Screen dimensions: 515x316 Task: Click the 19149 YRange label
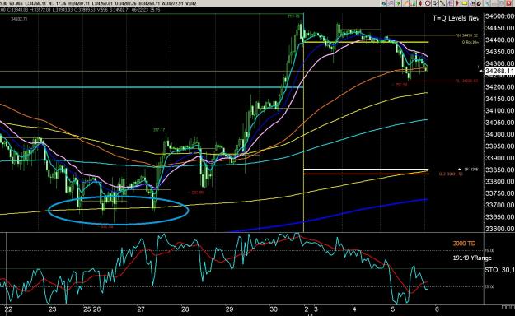pos(472,258)
